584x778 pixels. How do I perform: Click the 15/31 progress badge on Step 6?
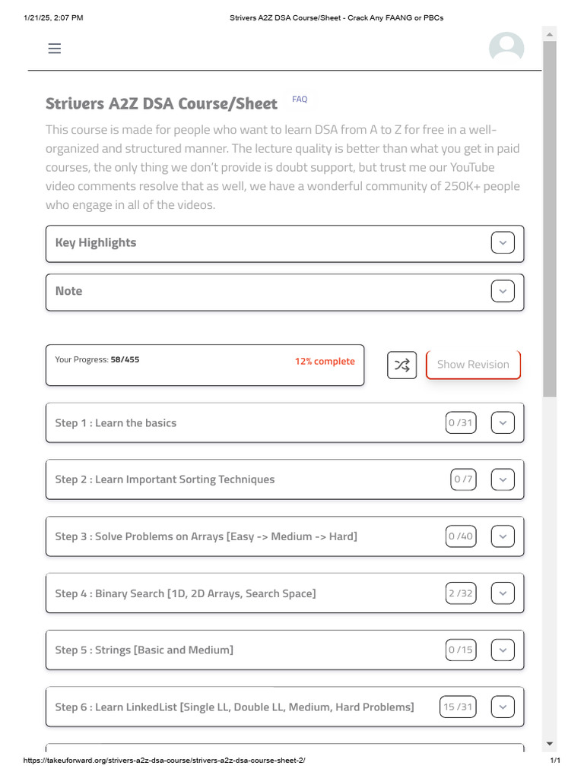coord(458,707)
